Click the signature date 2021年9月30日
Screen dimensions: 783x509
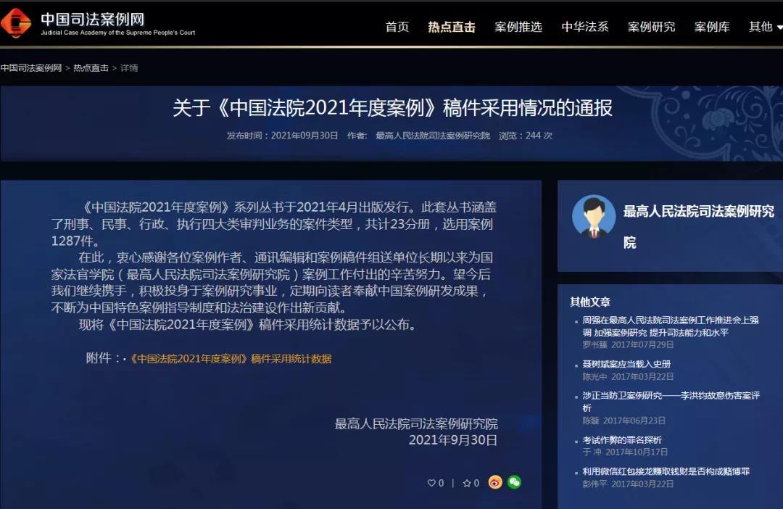coord(453,440)
